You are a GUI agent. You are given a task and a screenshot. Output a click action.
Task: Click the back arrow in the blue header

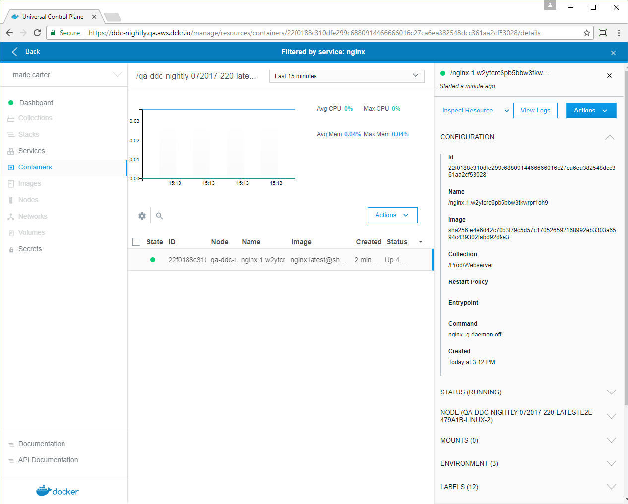pos(15,52)
